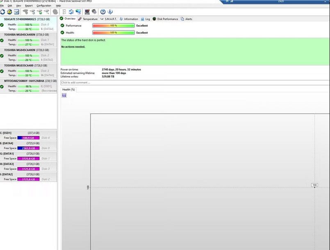This screenshot has width=330, height=250.
Task: Select the TOSHIBA MG04SCA40EN Disk 2 entry
Action: point(28,55)
